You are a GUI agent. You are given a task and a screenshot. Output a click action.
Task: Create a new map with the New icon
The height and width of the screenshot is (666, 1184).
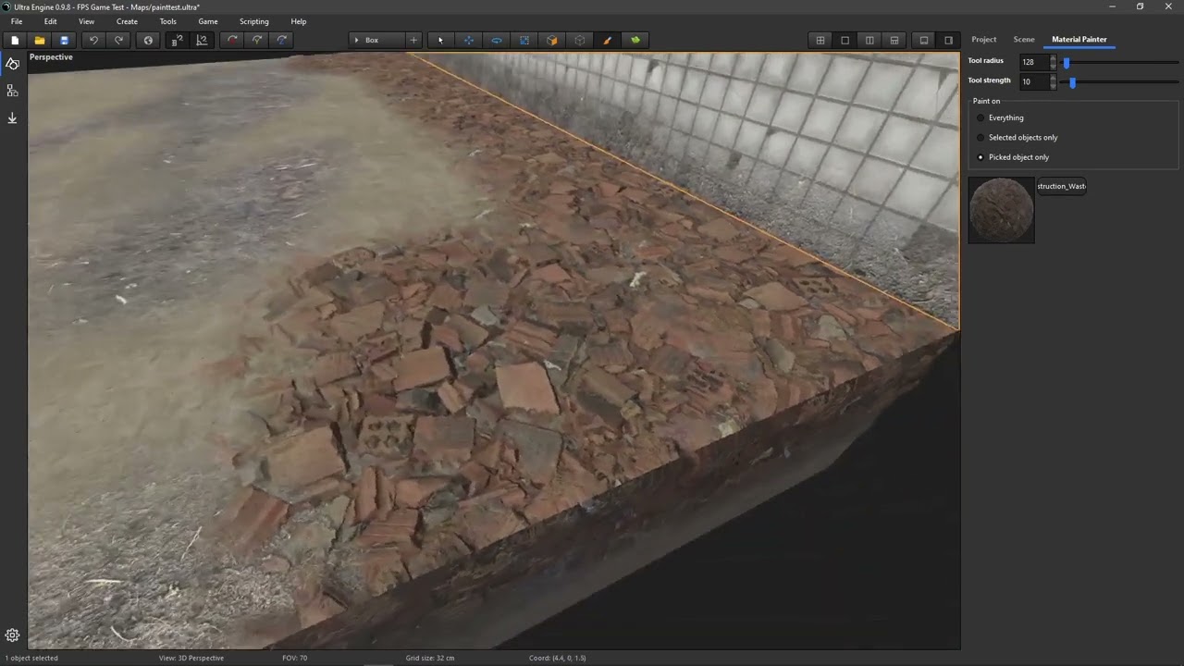pos(15,40)
